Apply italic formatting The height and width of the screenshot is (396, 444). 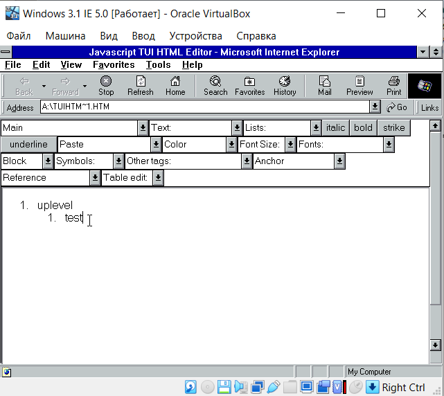click(x=335, y=127)
